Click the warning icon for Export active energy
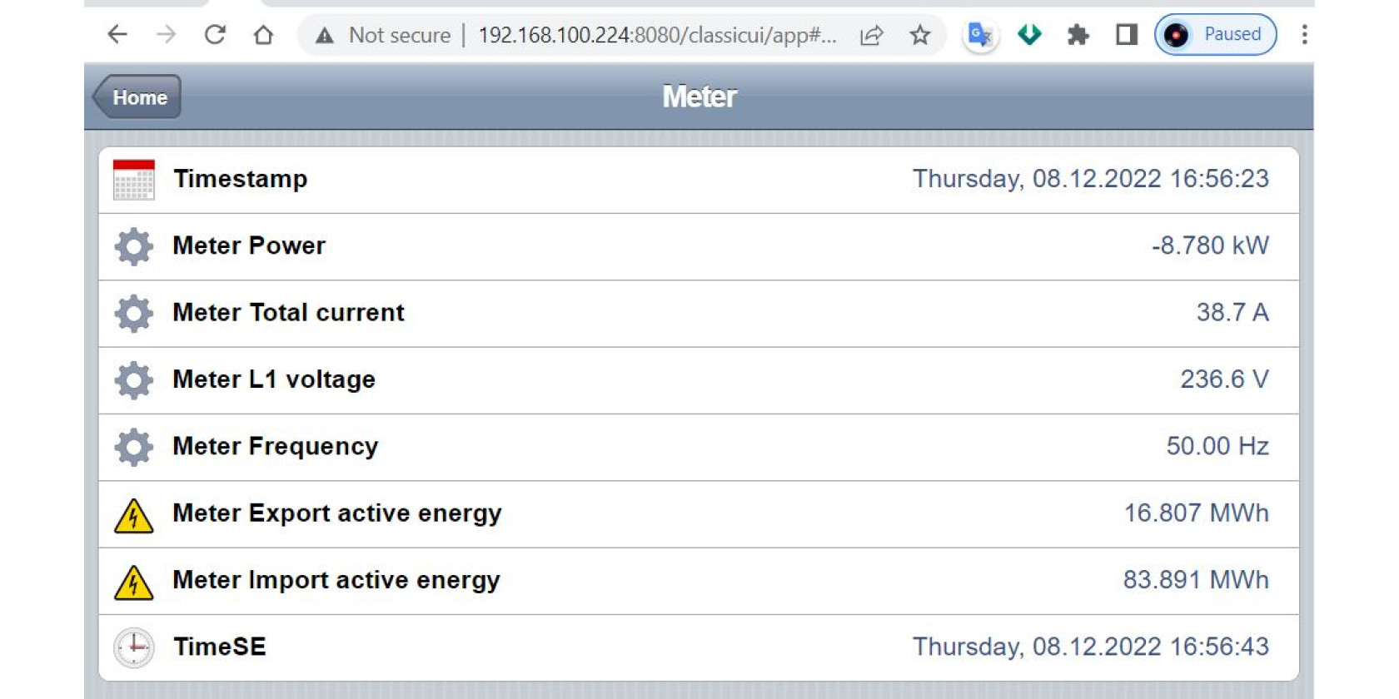The width and height of the screenshot is (1399, 699). 133,515
